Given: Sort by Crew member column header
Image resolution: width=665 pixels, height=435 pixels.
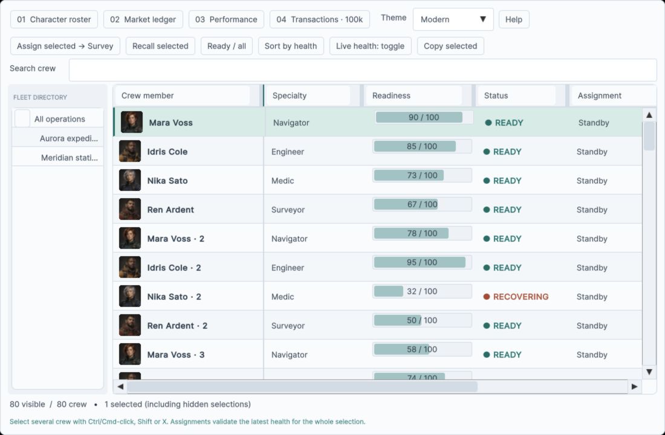Looking at the screenshot, I should 183,95.
